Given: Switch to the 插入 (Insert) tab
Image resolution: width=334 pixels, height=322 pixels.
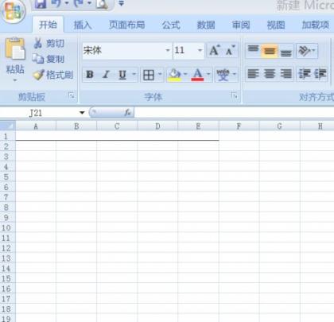Looking at the screenshot, I should click(83, 25).
